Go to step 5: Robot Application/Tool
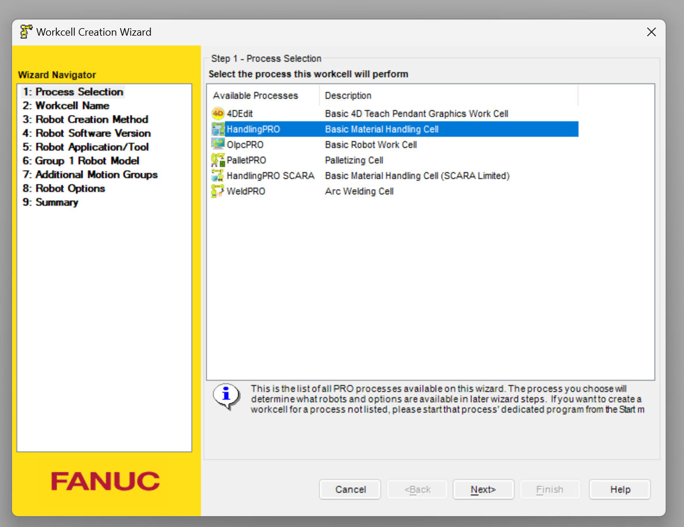 [x=86, y=147]
